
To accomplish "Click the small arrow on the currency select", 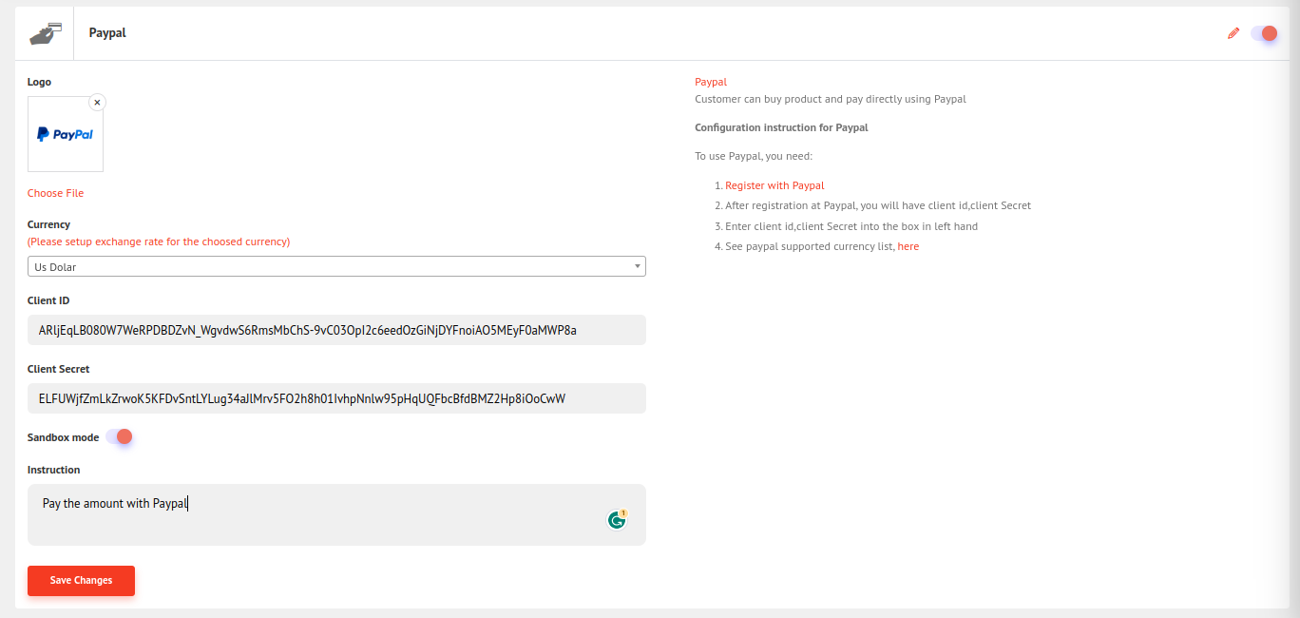I will point(638,267).
